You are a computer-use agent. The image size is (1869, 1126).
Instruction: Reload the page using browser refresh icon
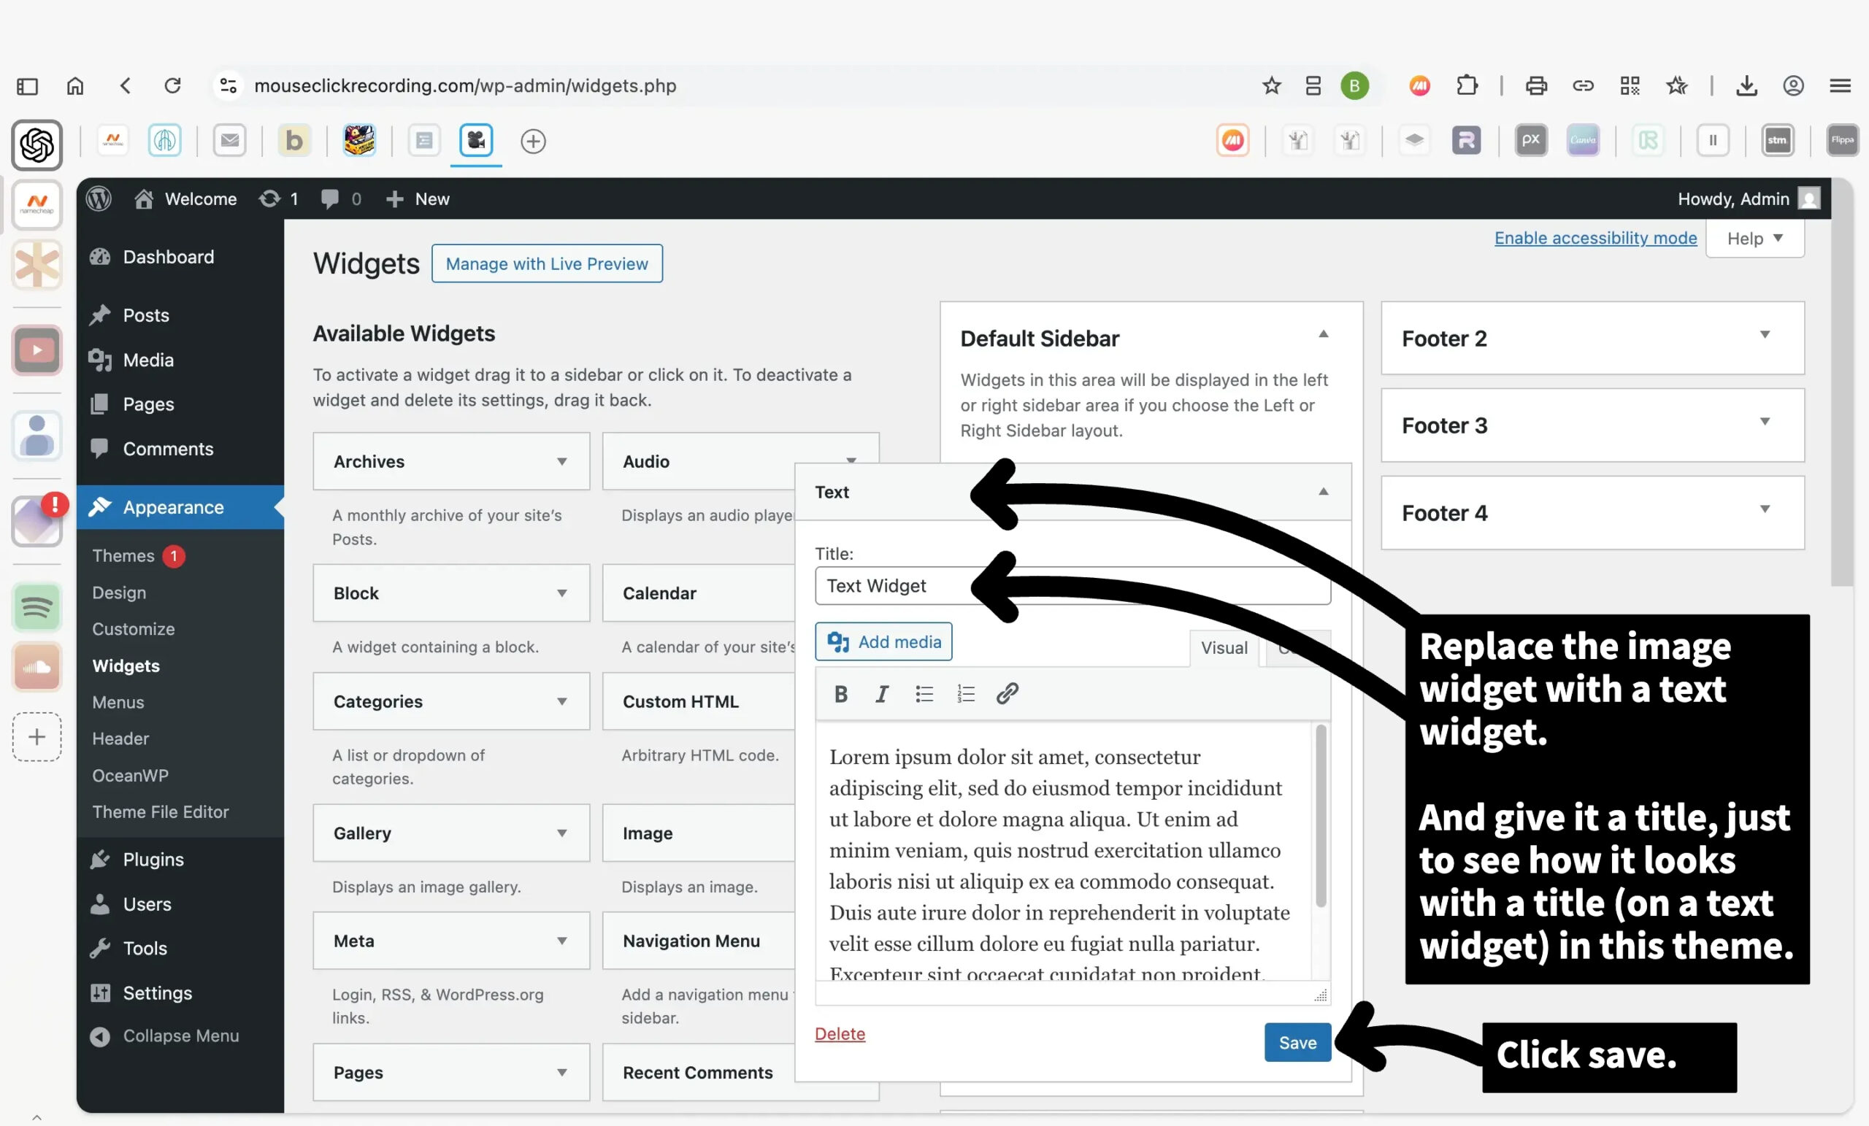[x=173, y=85]
